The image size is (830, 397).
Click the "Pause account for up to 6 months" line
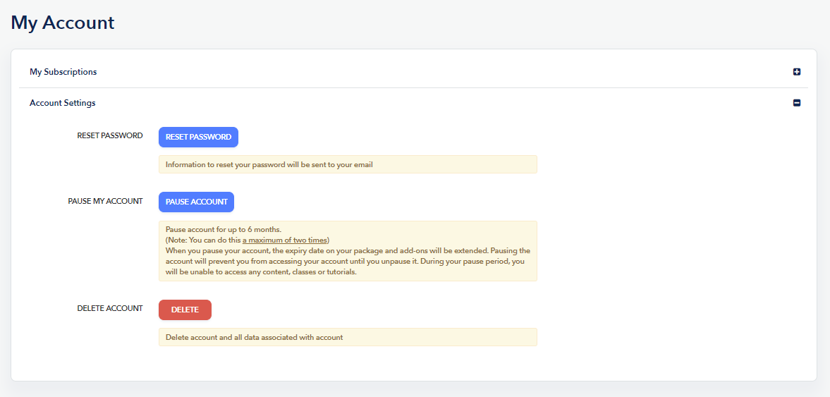pos(224,230)
